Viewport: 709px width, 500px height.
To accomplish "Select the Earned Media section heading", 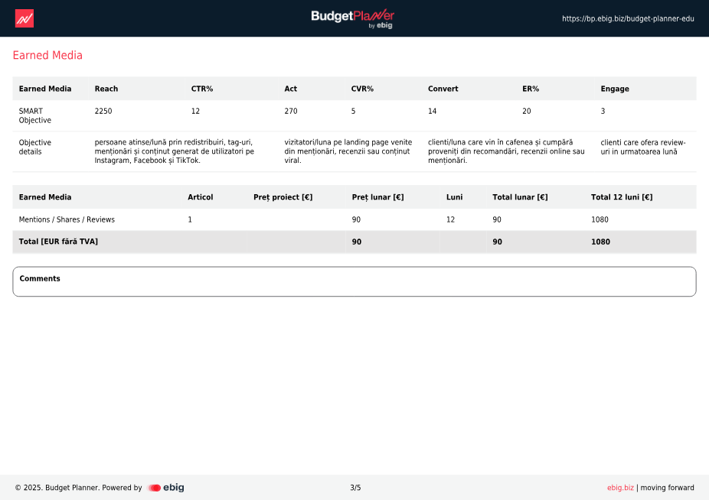I will pos(47,56).
